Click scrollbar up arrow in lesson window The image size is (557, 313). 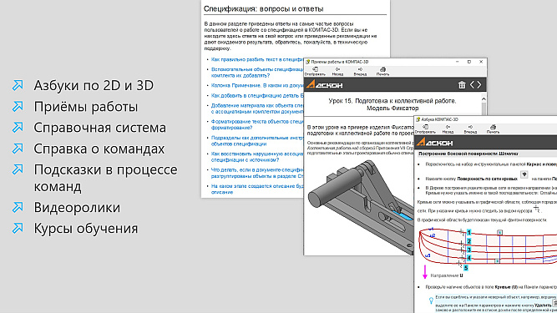pos(484,98)
